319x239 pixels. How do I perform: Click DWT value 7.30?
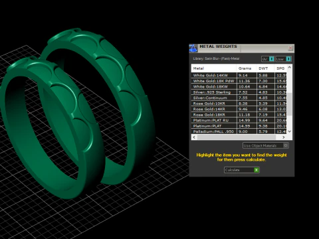click(x=263, y=81)
